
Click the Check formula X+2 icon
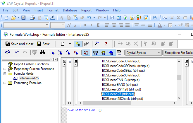point(7,53)
